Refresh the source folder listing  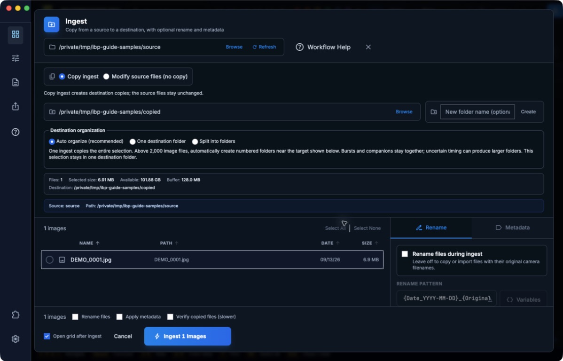click(264, 47)
